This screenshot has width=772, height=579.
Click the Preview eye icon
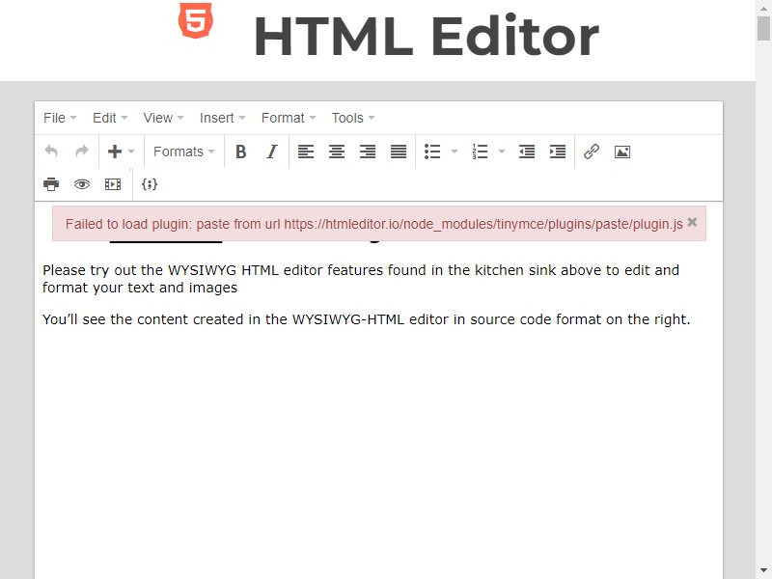coord(82,184)
